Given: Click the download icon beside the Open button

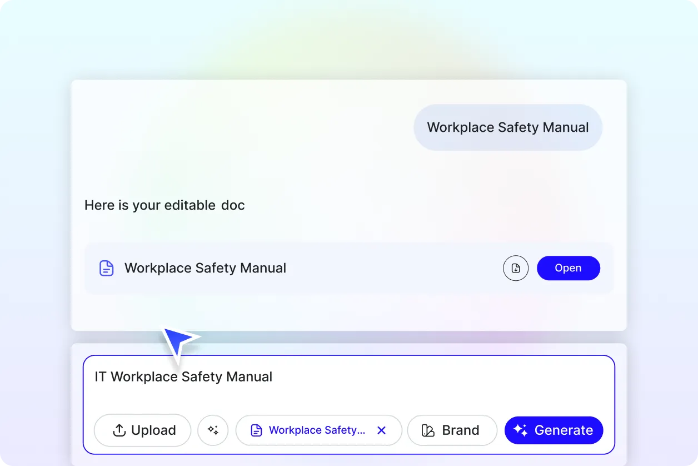Looking at the screenshot, I should point(516,268).
